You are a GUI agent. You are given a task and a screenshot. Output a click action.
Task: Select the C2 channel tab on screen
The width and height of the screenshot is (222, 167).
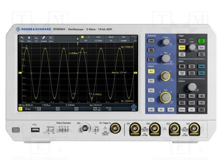coord(39,109)
